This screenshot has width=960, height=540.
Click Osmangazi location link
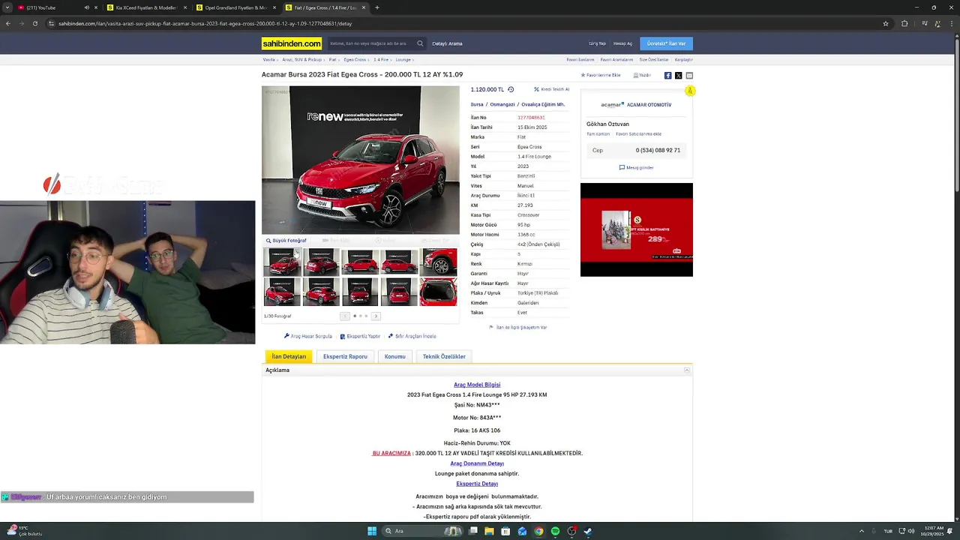tap(502, 104)
